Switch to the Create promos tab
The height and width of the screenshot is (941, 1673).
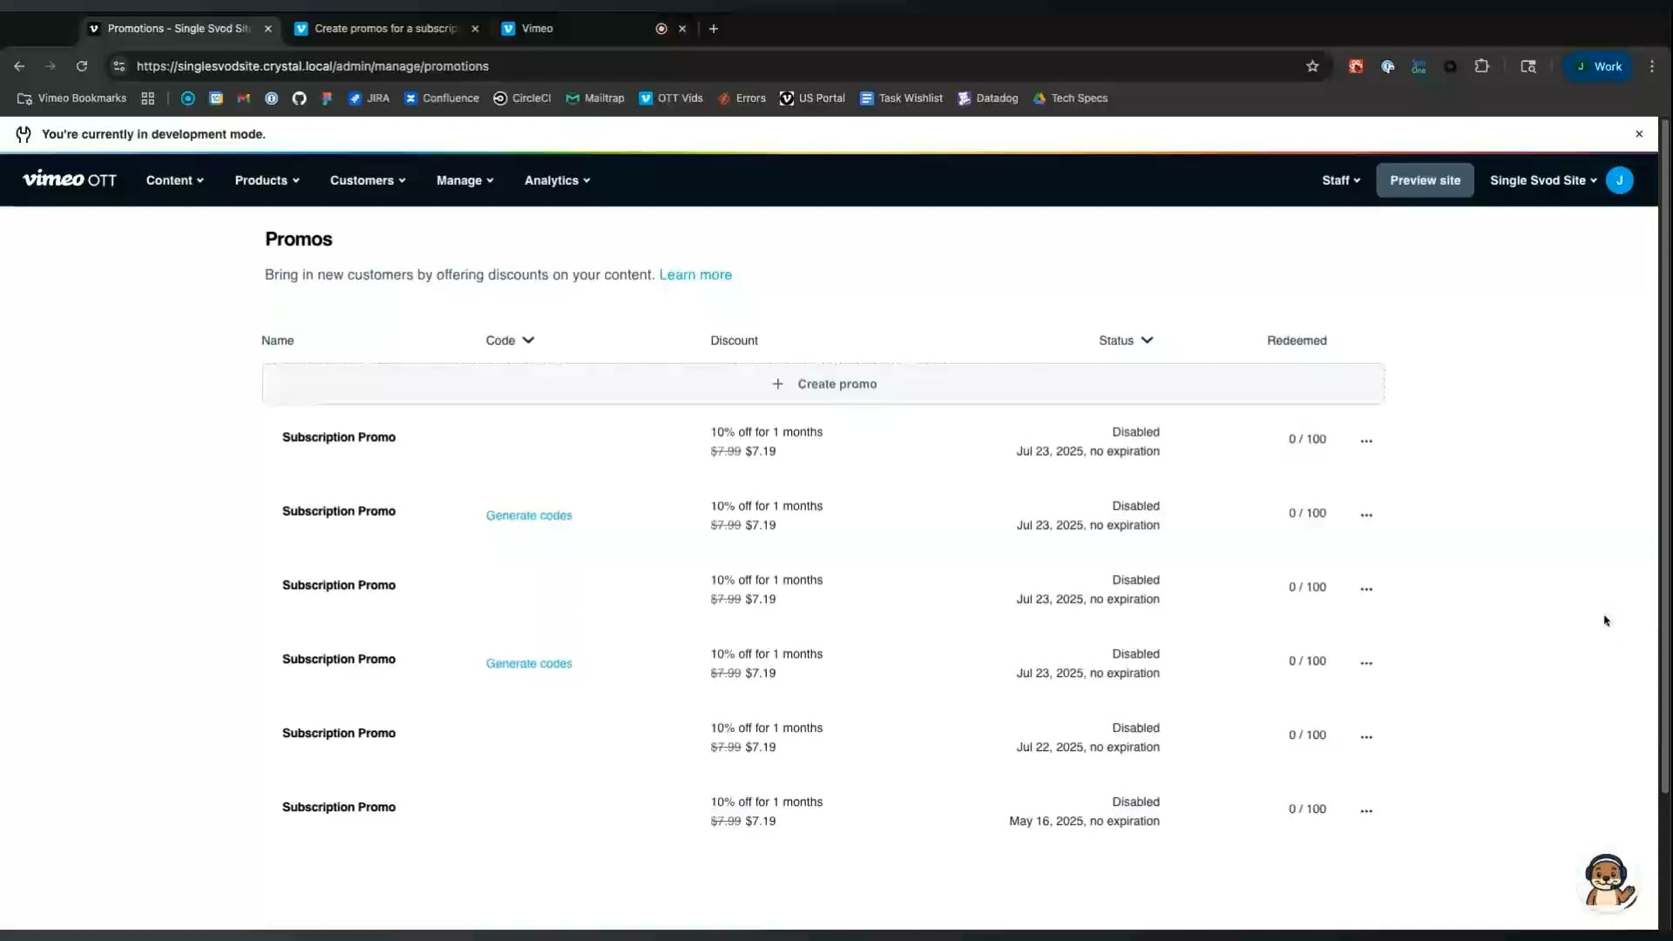(x=385, y=29)
